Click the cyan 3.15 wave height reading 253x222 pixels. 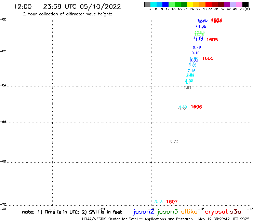(x=158, y=202)
